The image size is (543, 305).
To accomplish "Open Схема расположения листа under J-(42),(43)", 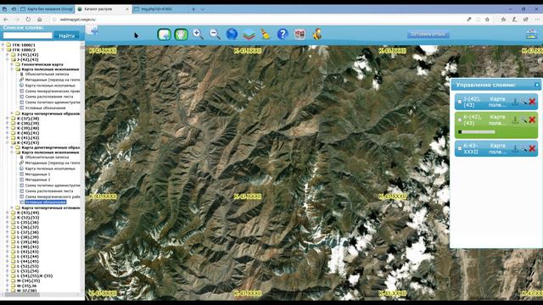I will pos(49,97).
